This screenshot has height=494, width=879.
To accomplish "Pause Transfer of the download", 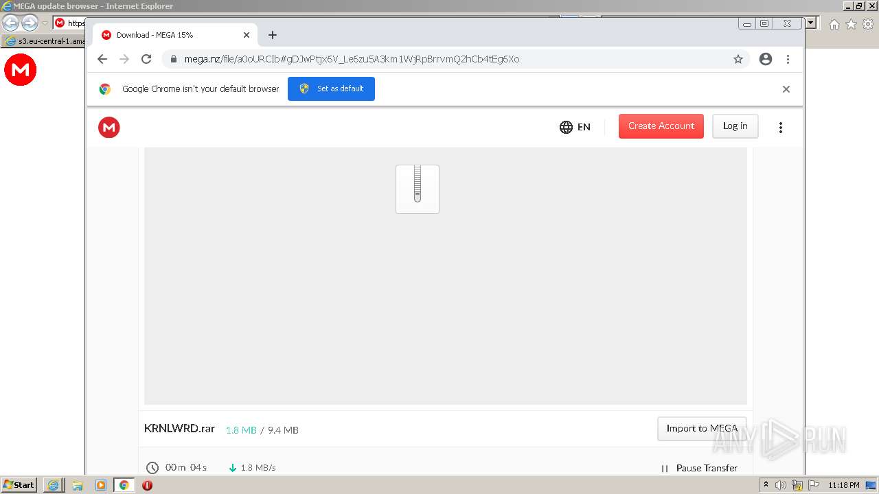I will [699, 468].
